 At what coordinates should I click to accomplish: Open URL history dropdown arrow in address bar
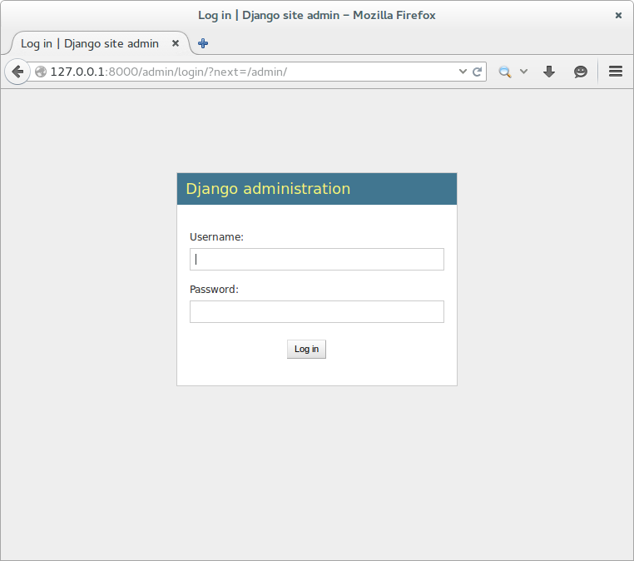(463, 72)
